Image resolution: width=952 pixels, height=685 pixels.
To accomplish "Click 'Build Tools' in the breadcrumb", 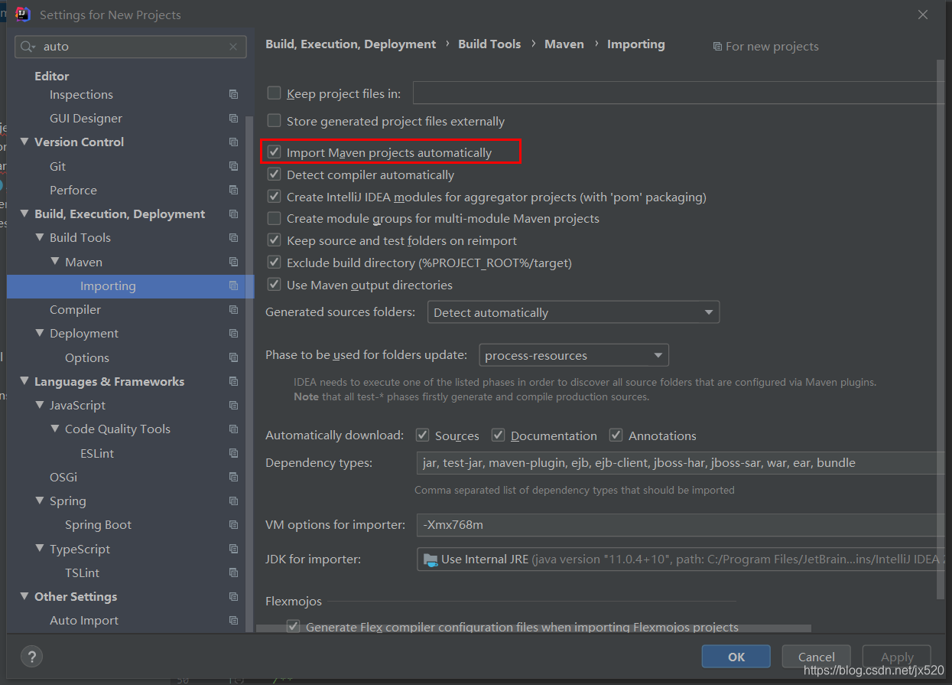I will (x=489, y=44).
